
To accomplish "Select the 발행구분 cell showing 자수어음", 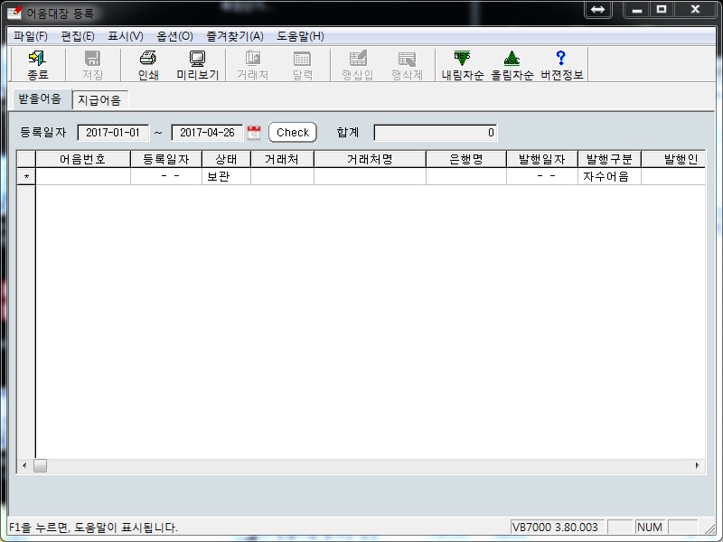I will pyautogui.click(x=609, y=177).
